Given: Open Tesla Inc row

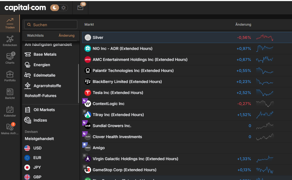Looking at the screenshot, I should click(x=187, y=93).
